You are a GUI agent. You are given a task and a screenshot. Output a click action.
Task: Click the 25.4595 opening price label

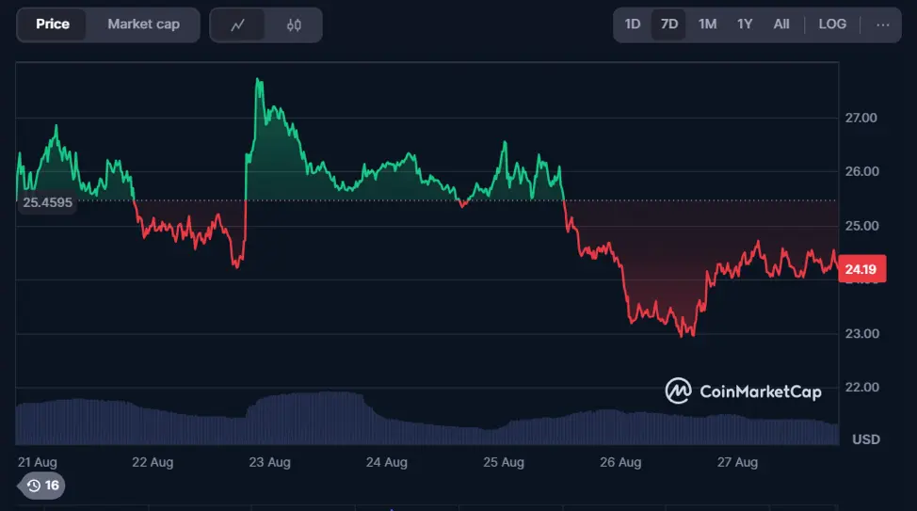[47, 201]
